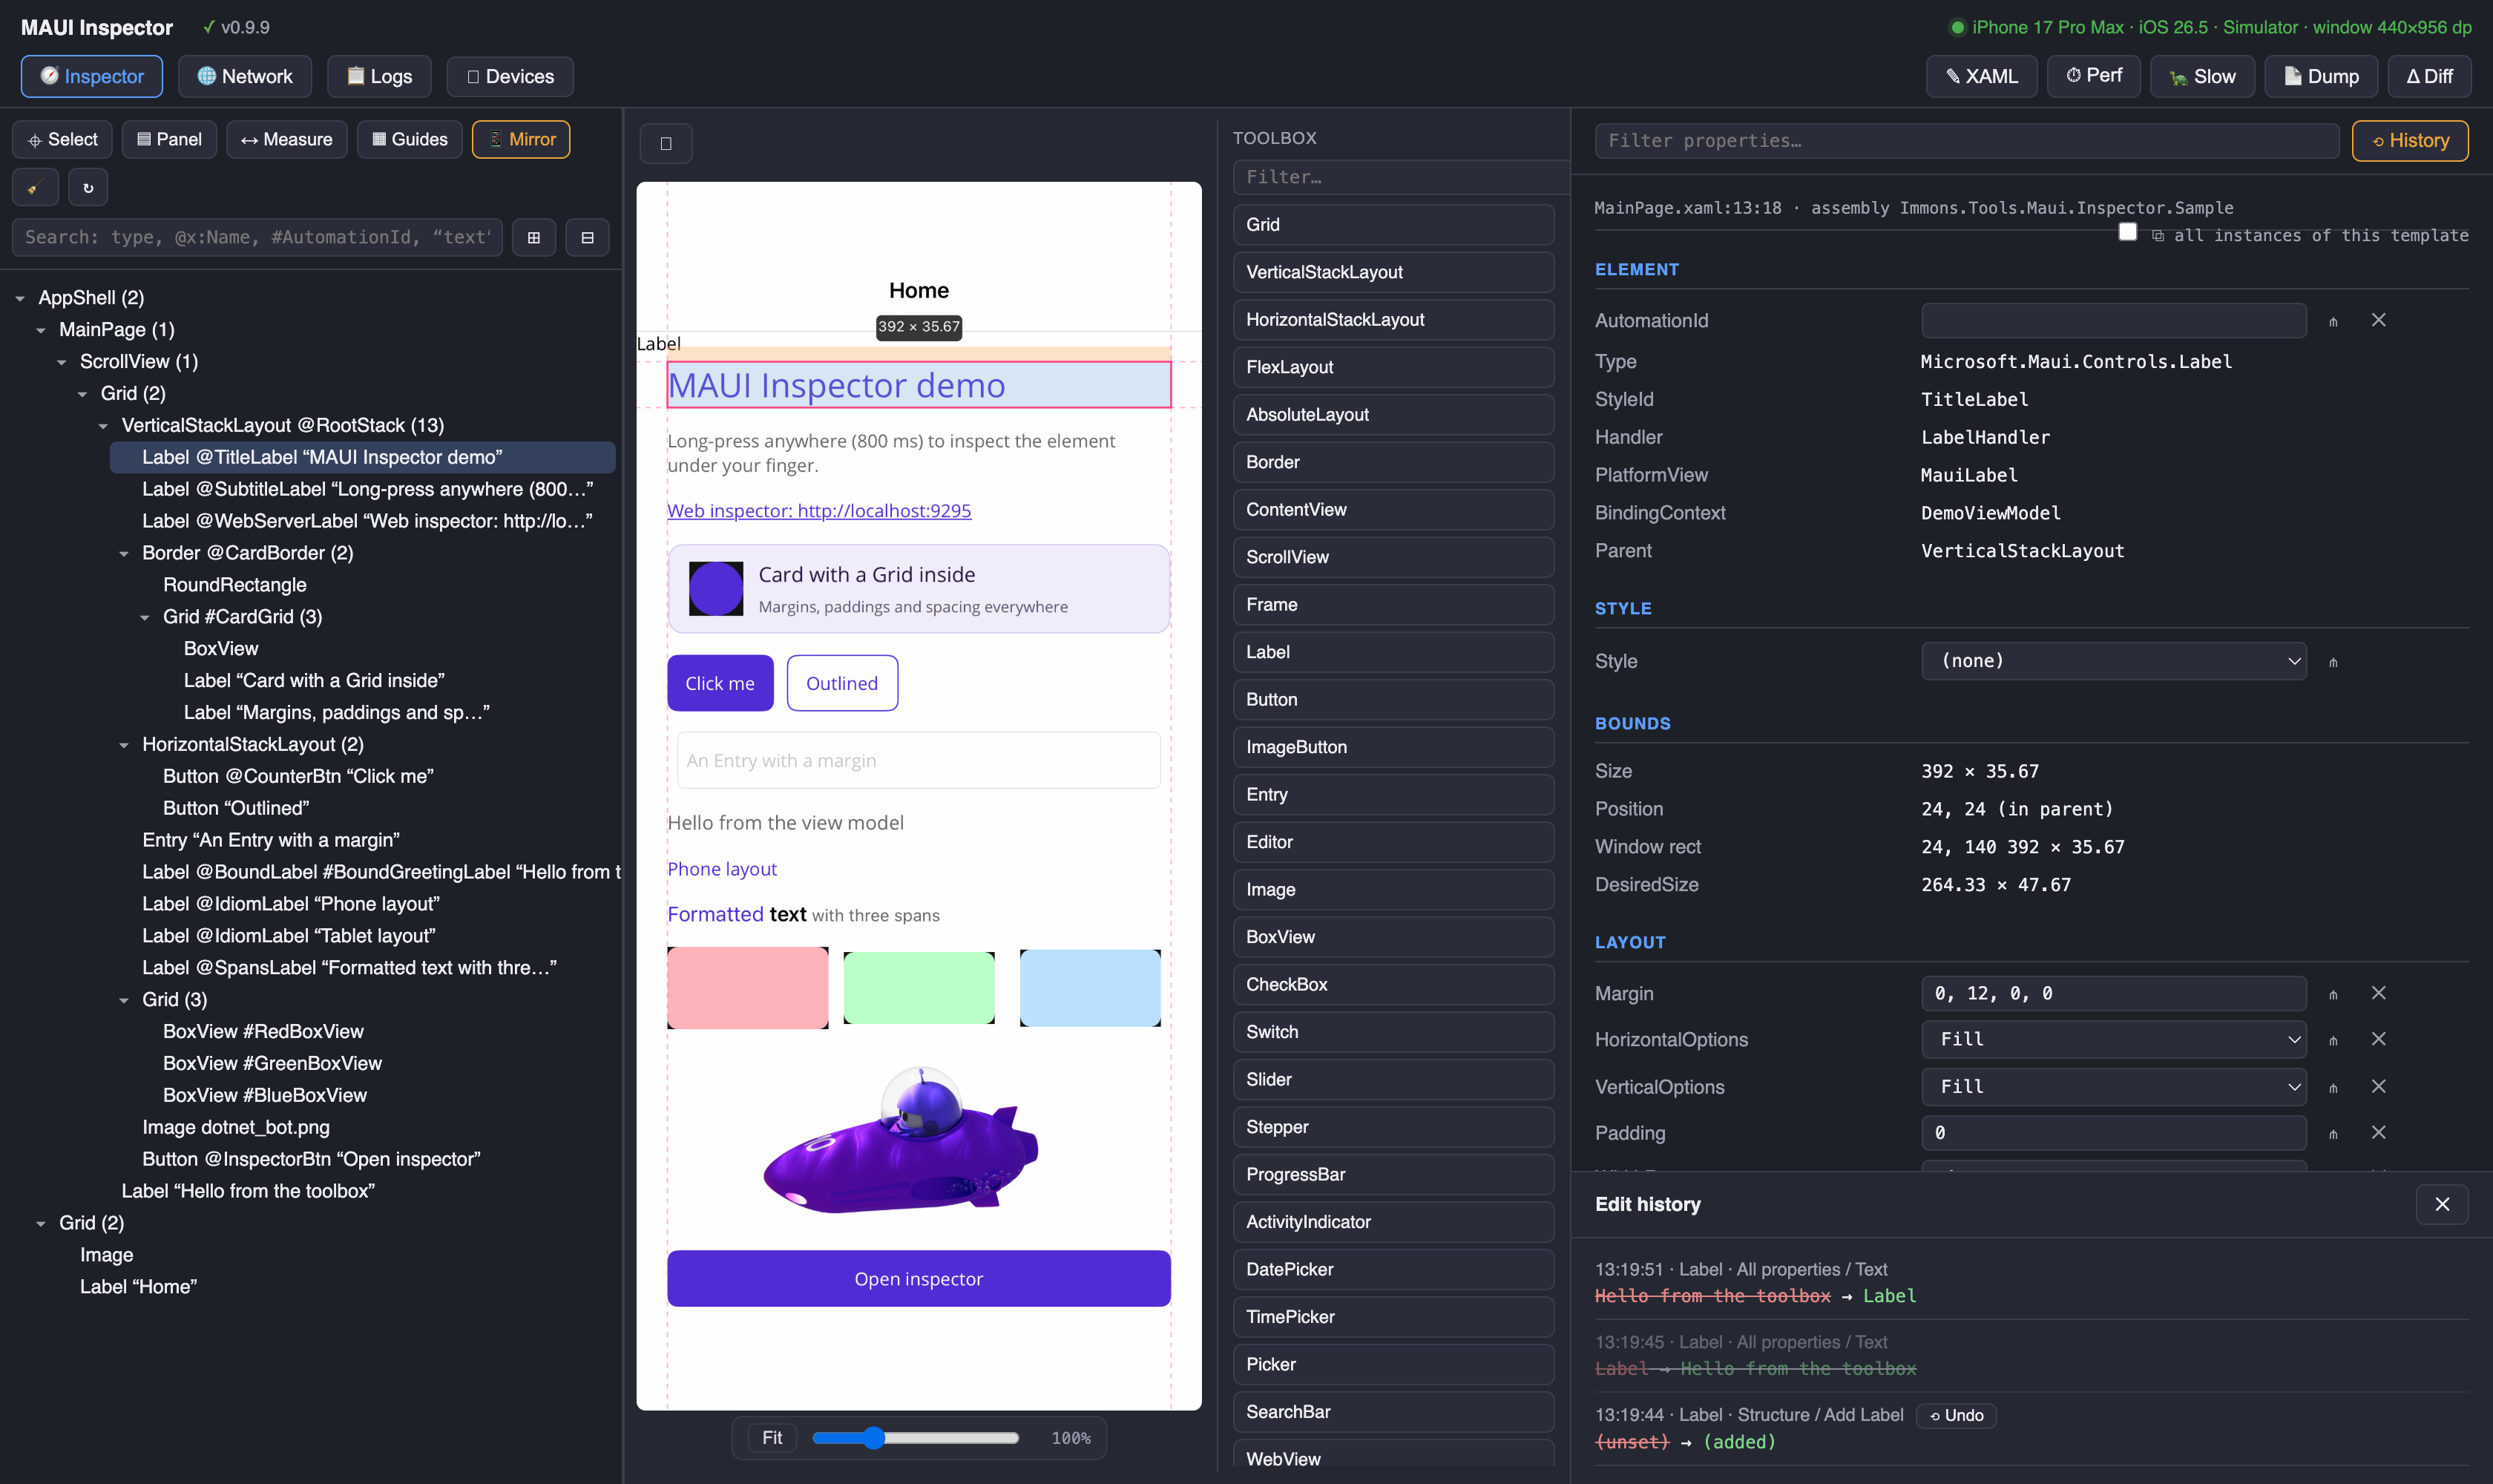Collapse the Grid #CardGrid node
Viewport: 2493px width, 1484px height.
145,617
